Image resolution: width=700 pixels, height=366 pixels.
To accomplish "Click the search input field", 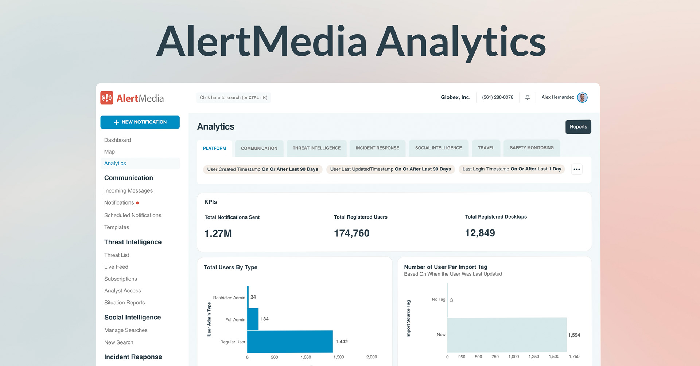I will pos(233,98).
